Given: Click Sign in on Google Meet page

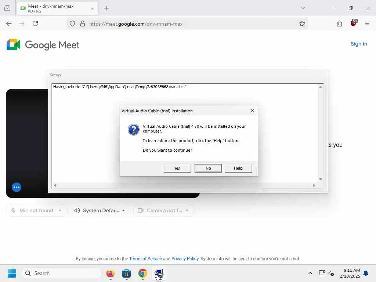Looking at the screenshot, I should [359, 44].
